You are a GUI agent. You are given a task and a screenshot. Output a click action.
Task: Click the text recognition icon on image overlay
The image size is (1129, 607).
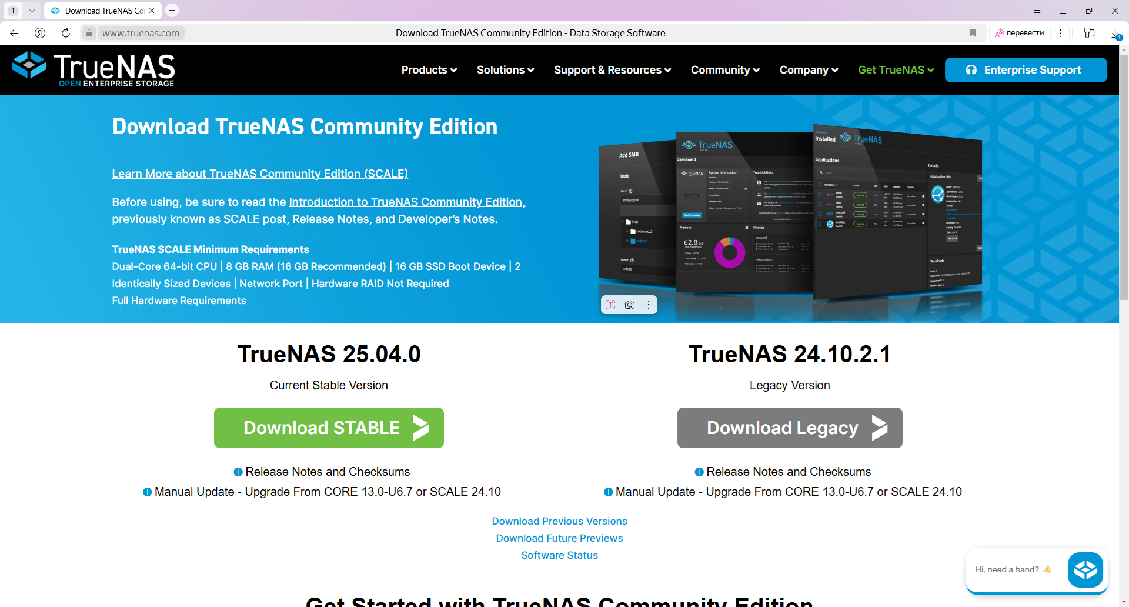(x=610, y=305)
